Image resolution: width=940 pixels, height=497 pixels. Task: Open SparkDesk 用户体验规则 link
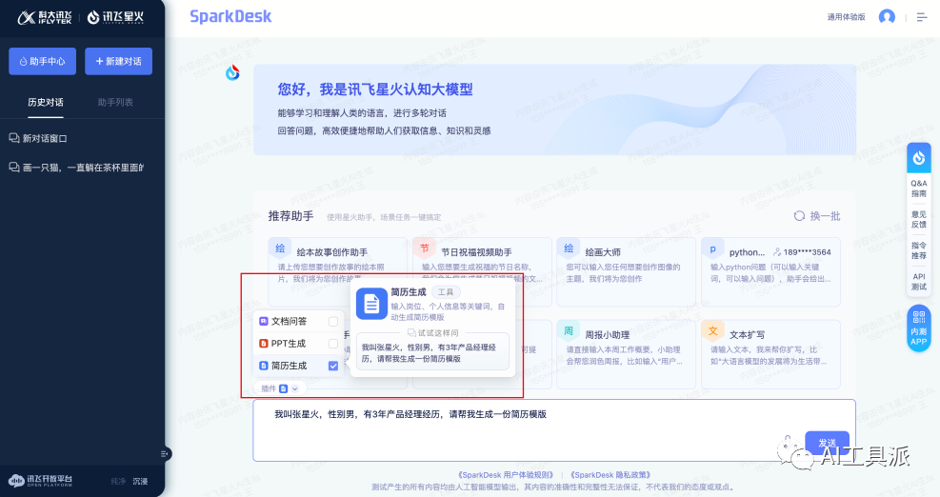coord(505,475)
